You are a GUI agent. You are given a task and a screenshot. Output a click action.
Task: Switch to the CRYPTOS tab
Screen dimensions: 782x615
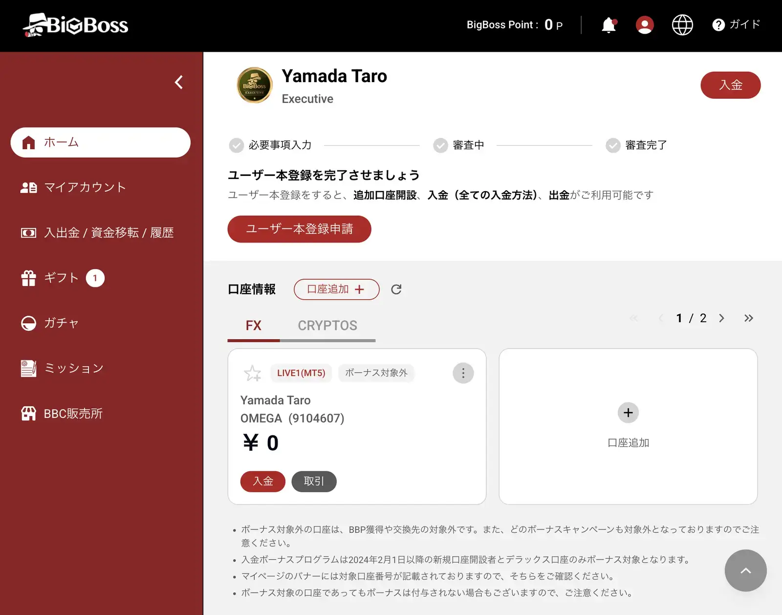coord(327,326)
